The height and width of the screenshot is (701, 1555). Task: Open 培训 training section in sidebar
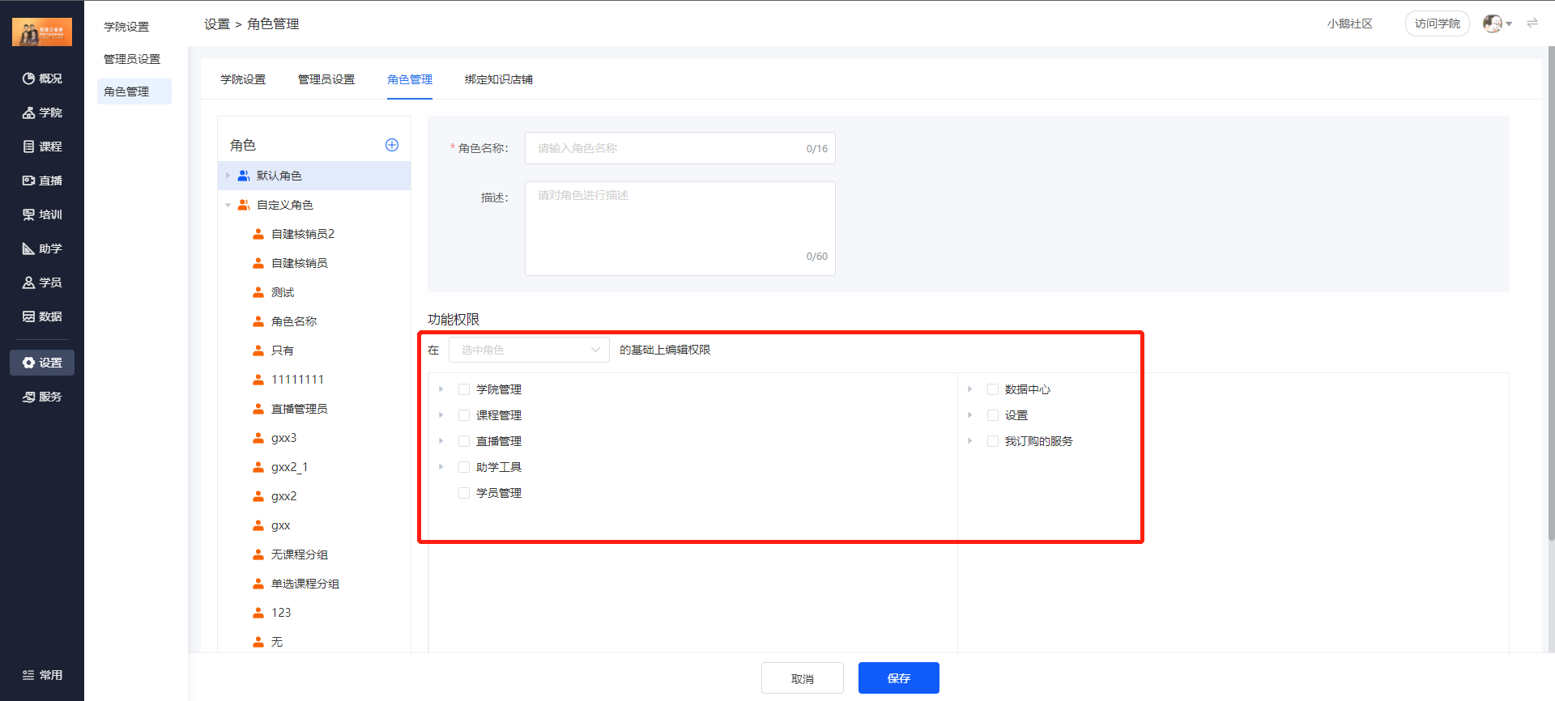pos(42,215)
